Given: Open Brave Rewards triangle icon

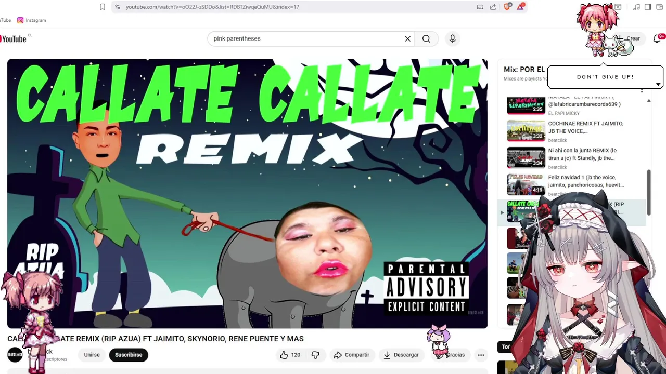Looking at the screenshot, I should click(x=520, y=7).
